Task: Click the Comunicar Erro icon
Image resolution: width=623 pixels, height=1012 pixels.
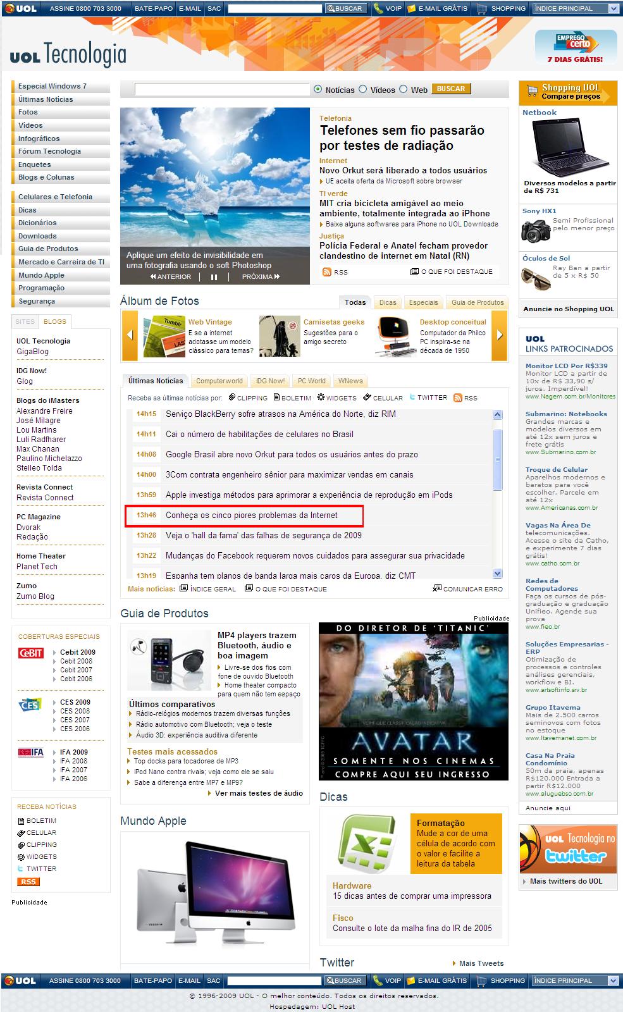Action: (436, 589)
